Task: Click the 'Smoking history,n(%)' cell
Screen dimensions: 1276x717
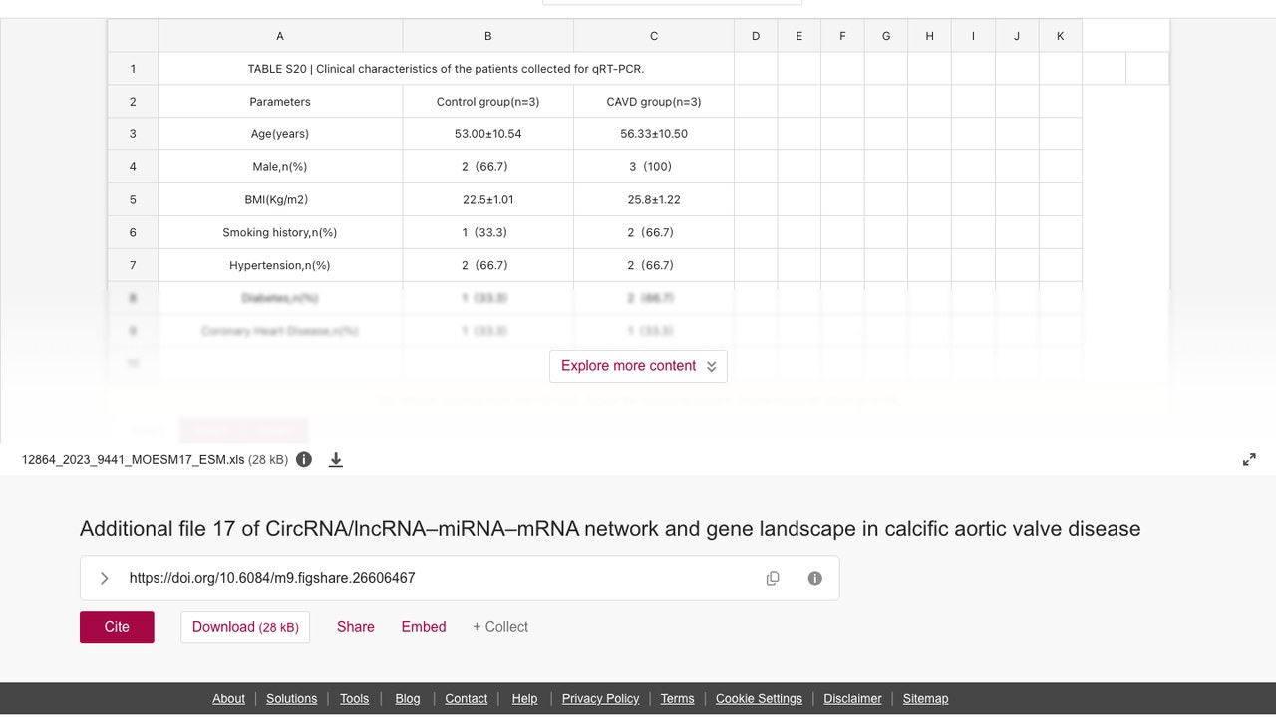Action: click(x=280, y=233)
